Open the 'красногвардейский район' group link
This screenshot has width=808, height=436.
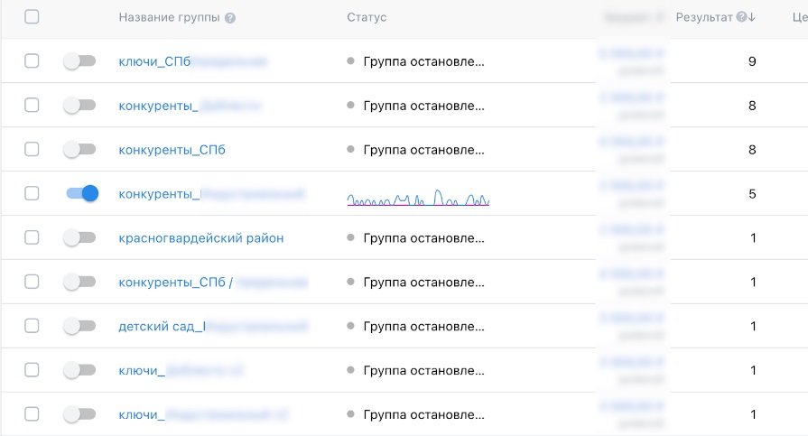coord(201,238)
